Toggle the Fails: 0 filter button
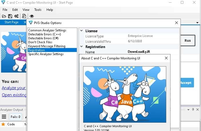The image size is (201, 131). pyautogui.click(x=16, y=117)
